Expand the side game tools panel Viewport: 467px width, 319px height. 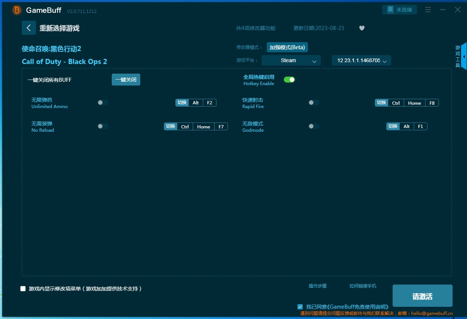[x=464, y=56]
